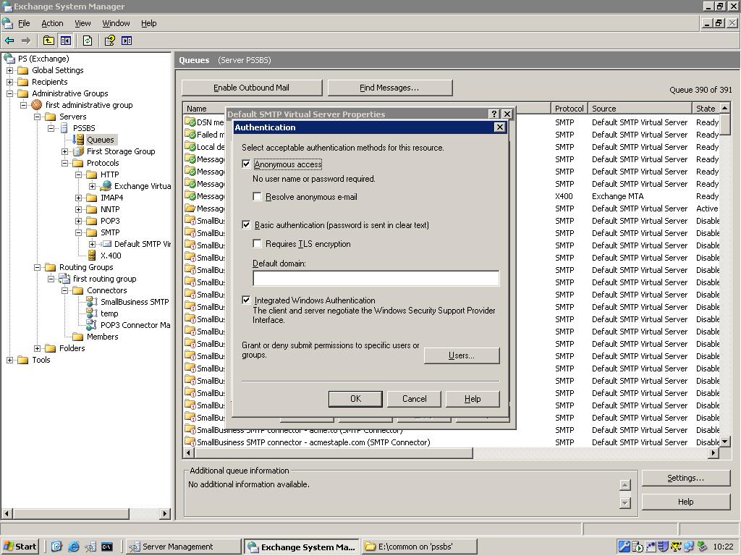Click the temp connector icon
Image resolution: width=741 pixels, height=556 pixels.
pyautogui.click(x=92, y=313)
